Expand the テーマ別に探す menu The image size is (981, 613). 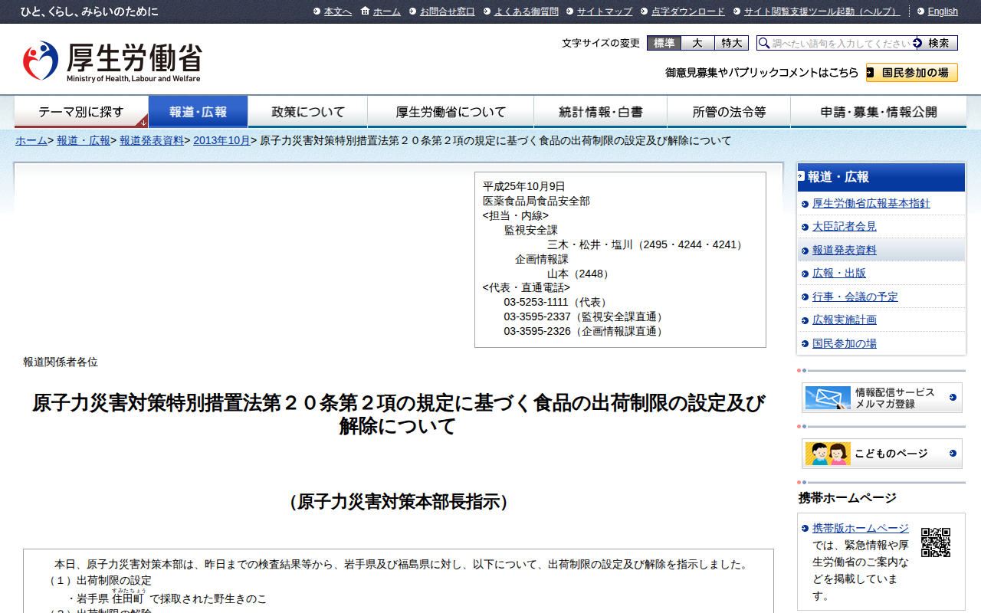pyautogui.click(x=81, y=112)
